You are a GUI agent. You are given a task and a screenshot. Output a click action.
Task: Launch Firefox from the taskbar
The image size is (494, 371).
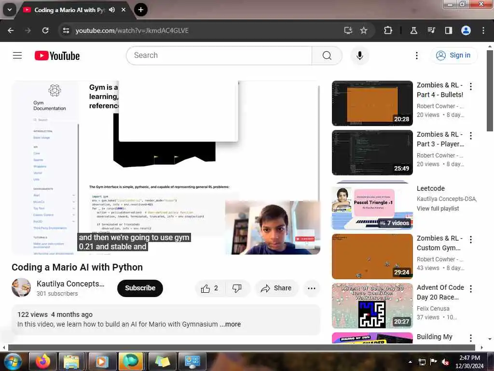[42, 361]
